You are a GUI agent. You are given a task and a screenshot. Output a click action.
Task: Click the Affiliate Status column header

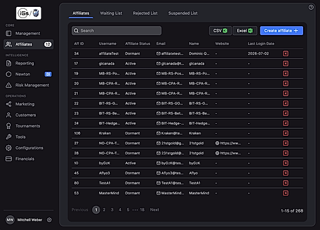click(x=138, y=44)
